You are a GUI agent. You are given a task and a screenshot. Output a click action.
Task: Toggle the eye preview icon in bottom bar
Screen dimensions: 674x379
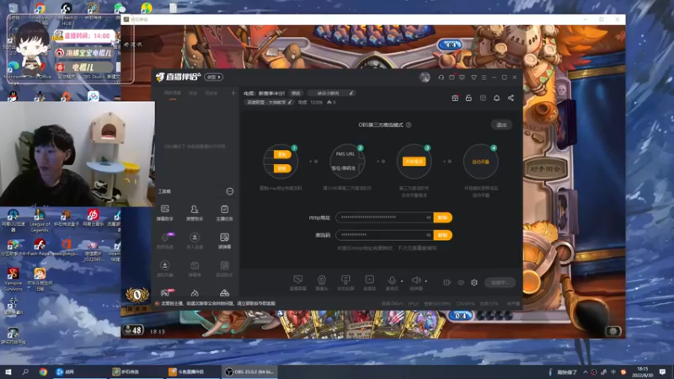(x=461, y=282)
